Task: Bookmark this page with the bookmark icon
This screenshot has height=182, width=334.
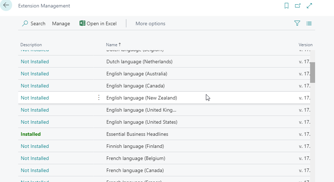Action: point(287,6)
